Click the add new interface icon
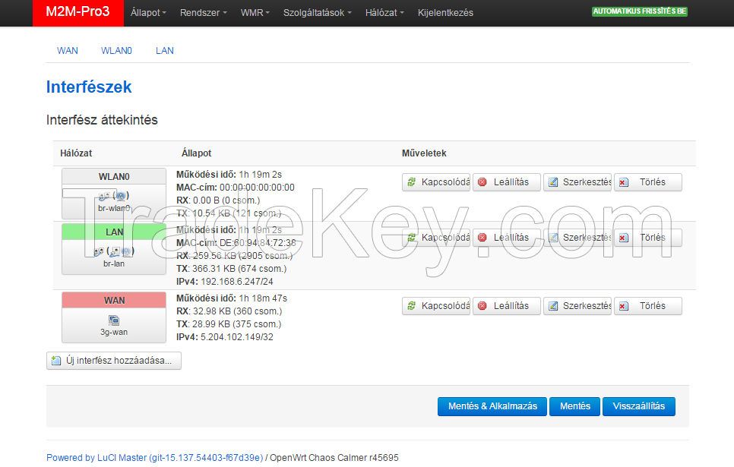This screenshot has height=467, width=734. point(56,361)
